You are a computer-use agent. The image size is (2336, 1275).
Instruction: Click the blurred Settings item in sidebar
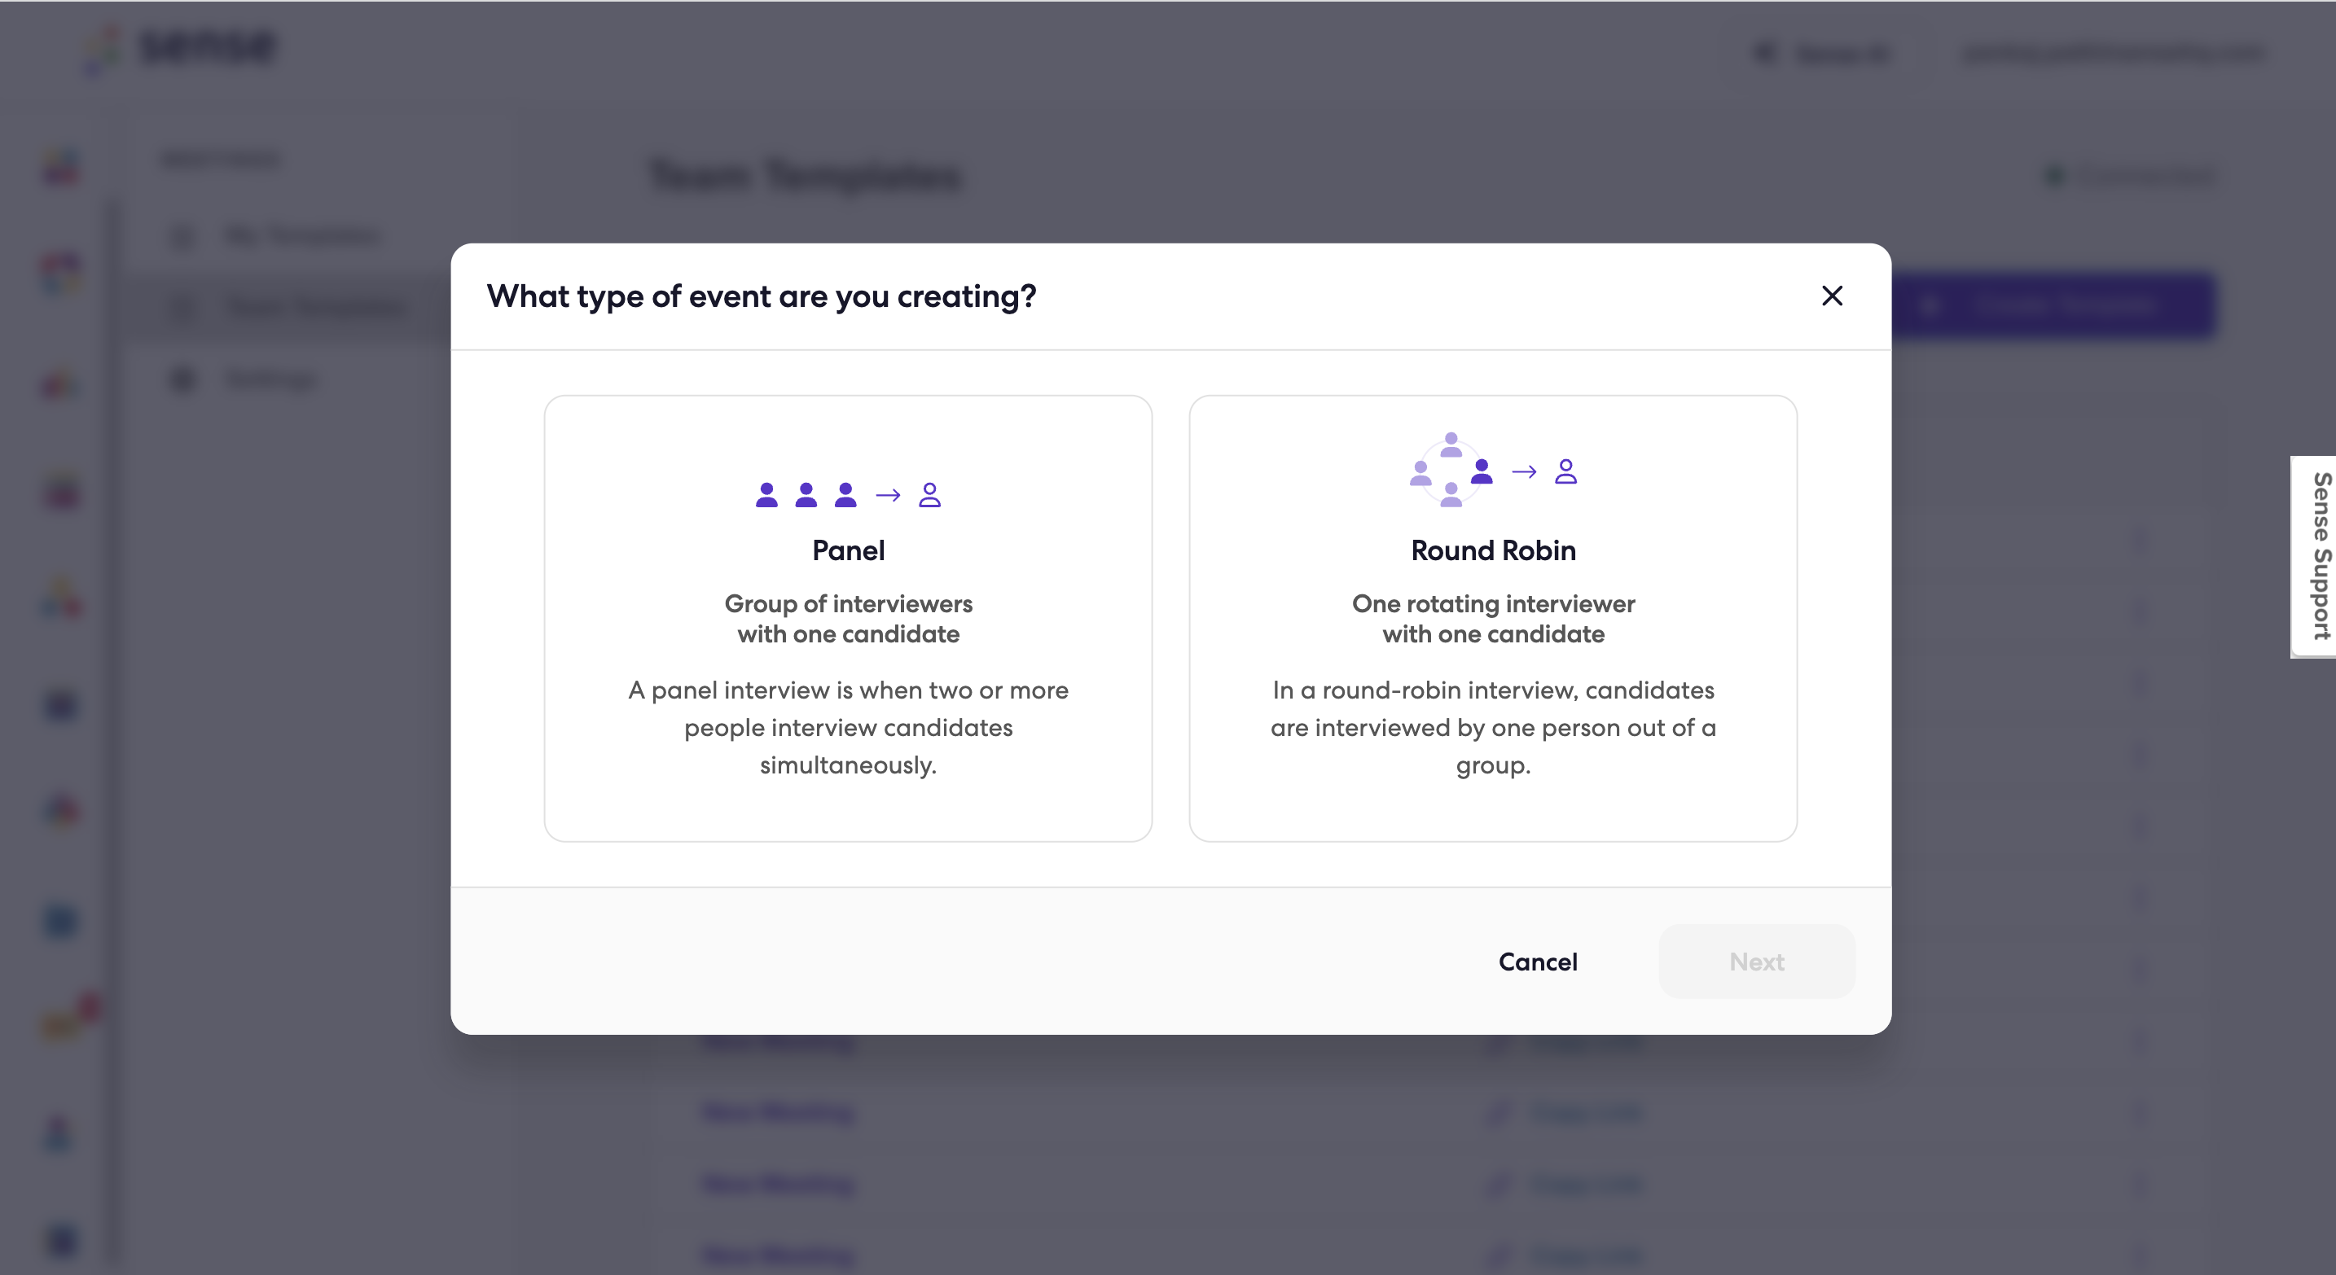coord(245,379)
